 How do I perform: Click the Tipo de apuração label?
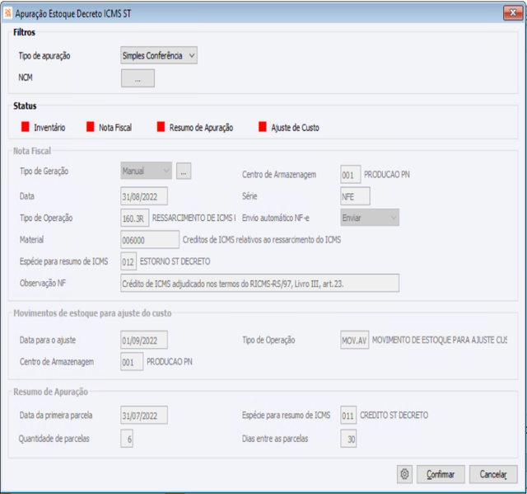pos(44,56)
